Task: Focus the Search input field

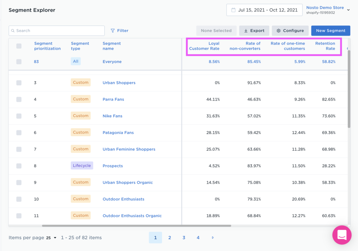Action: 57,31
